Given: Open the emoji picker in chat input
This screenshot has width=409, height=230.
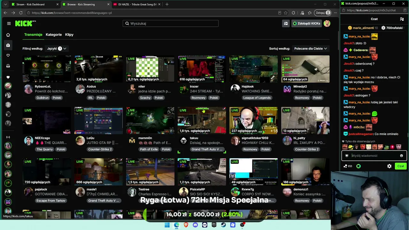Looking at the screenshot, I should pos(402,156).
